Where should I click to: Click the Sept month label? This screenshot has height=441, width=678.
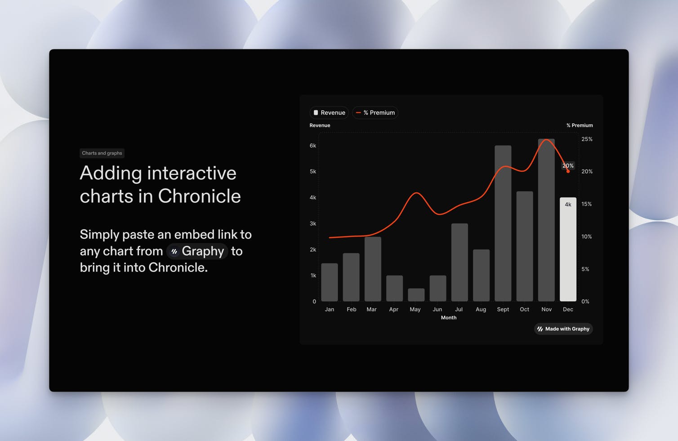(x=503, y=309)
